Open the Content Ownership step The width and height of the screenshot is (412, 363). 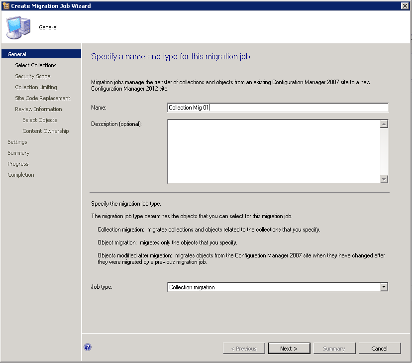[46, 131]
